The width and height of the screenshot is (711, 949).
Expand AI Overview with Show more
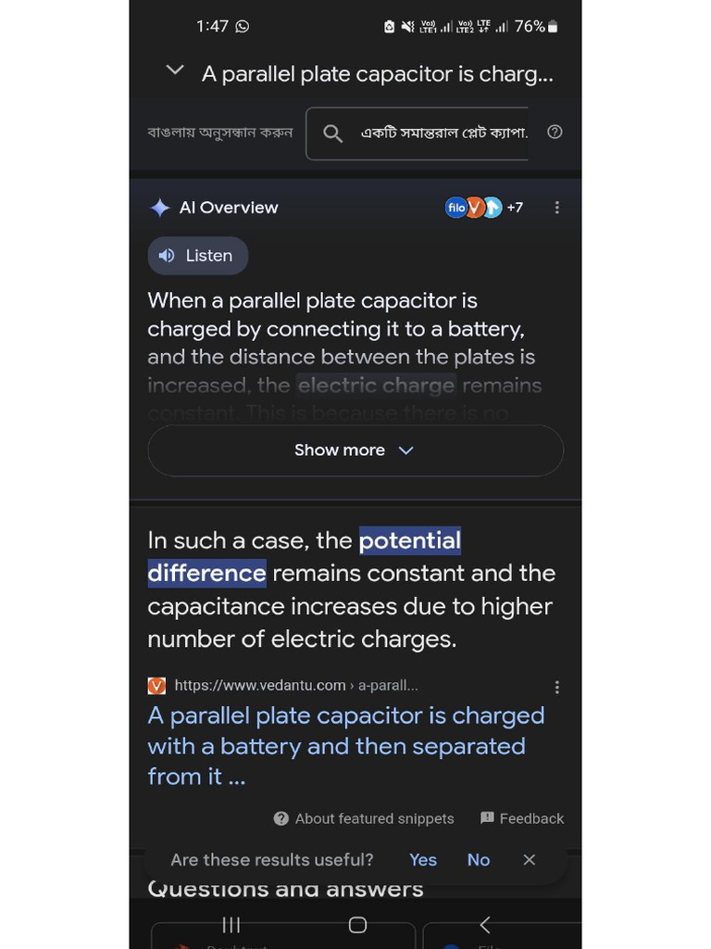click(x=355, y=450)
